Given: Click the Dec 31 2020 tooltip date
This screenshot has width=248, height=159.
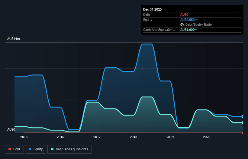Looking at the screenshot, I should 152,9.
